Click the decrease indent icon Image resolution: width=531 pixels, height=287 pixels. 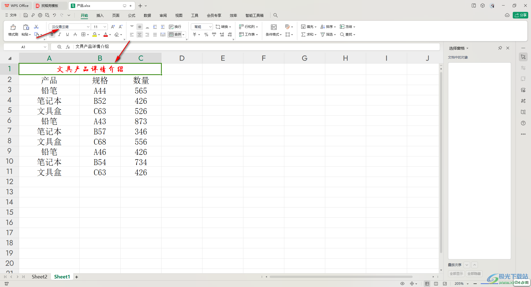point(155,27)
